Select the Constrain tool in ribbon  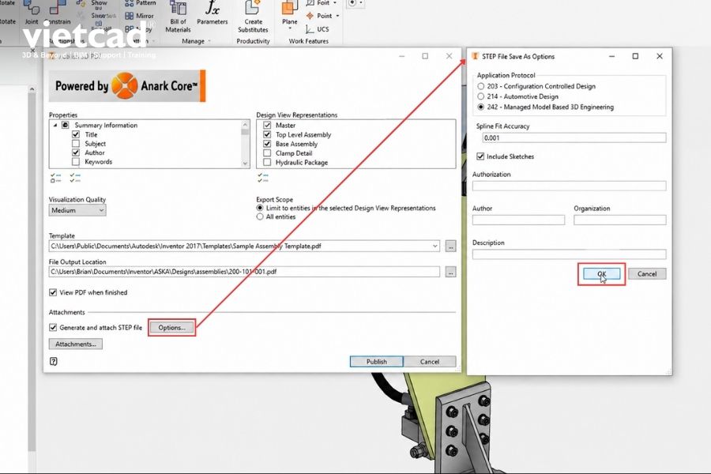[59, 13]
